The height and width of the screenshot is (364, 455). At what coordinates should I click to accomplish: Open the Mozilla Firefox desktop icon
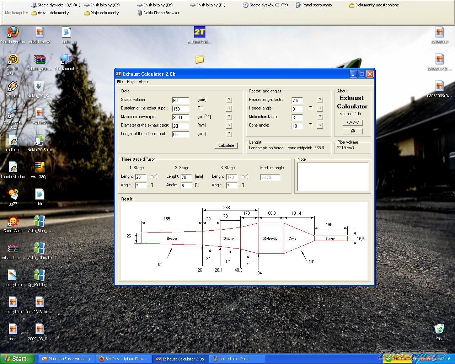(13, 32)
